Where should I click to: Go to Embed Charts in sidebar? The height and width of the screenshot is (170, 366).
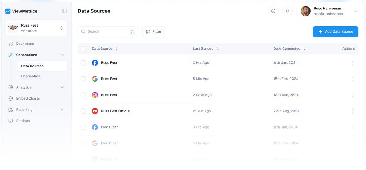[x=28, y=99]
